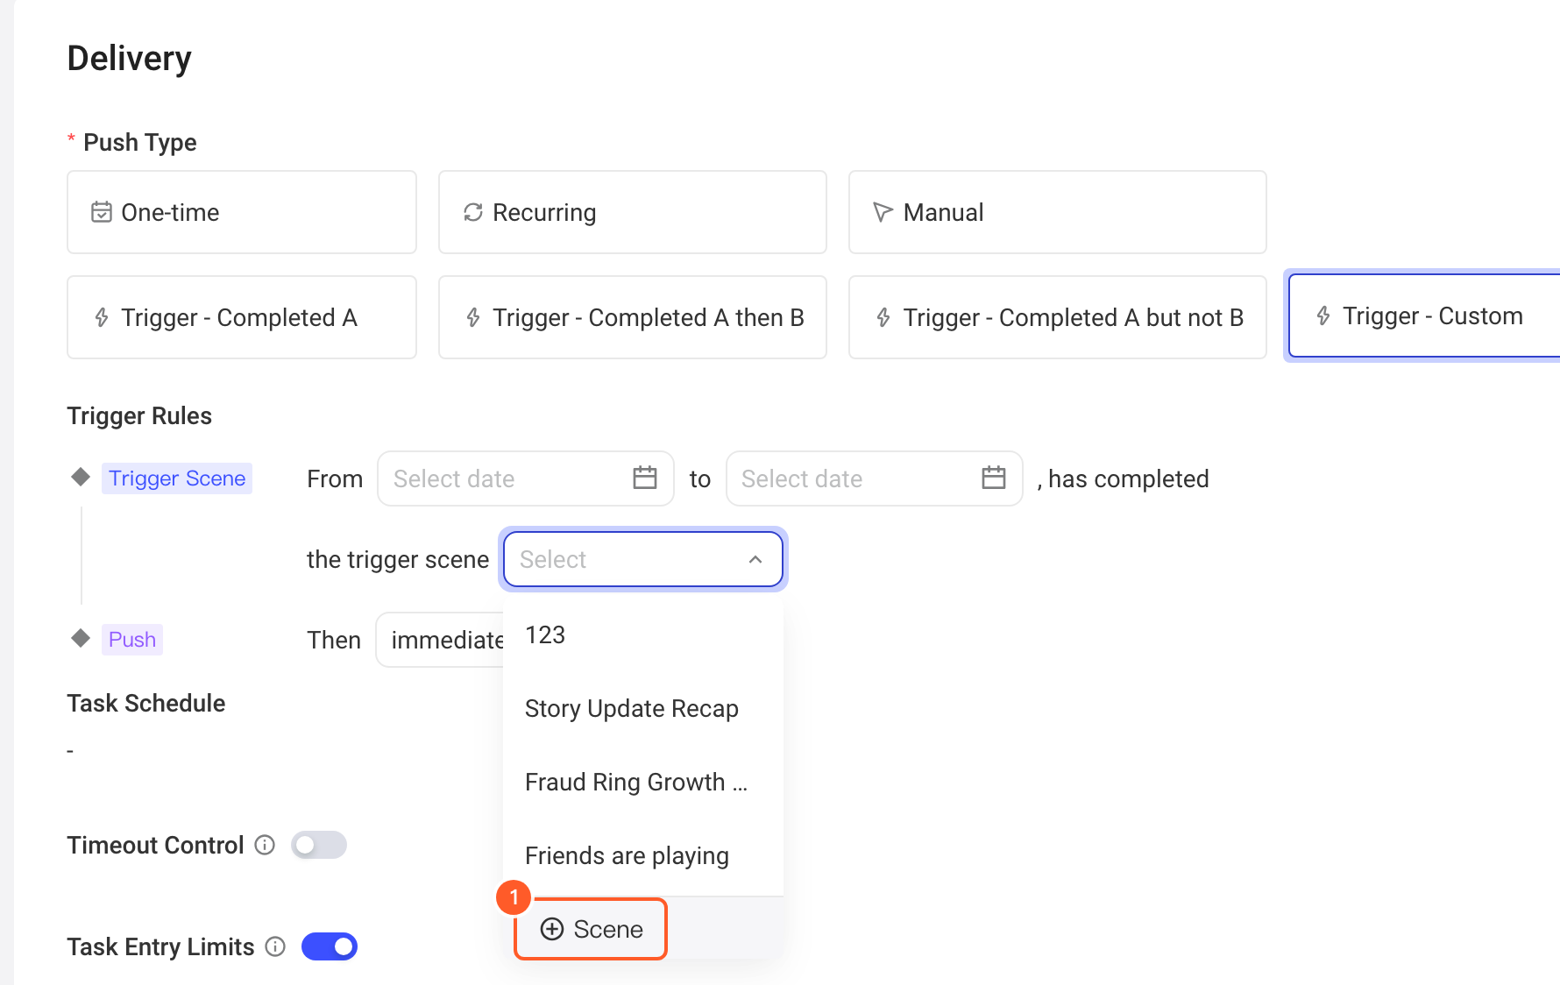Click the Trigger Scene tag
The height and width of the screenshot is (985, 1560).
tap(177, 478)
